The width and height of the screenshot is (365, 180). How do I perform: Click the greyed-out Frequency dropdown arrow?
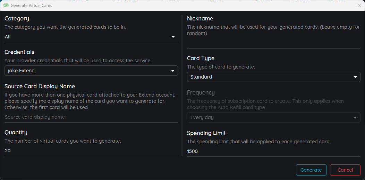tap(355, 118)
